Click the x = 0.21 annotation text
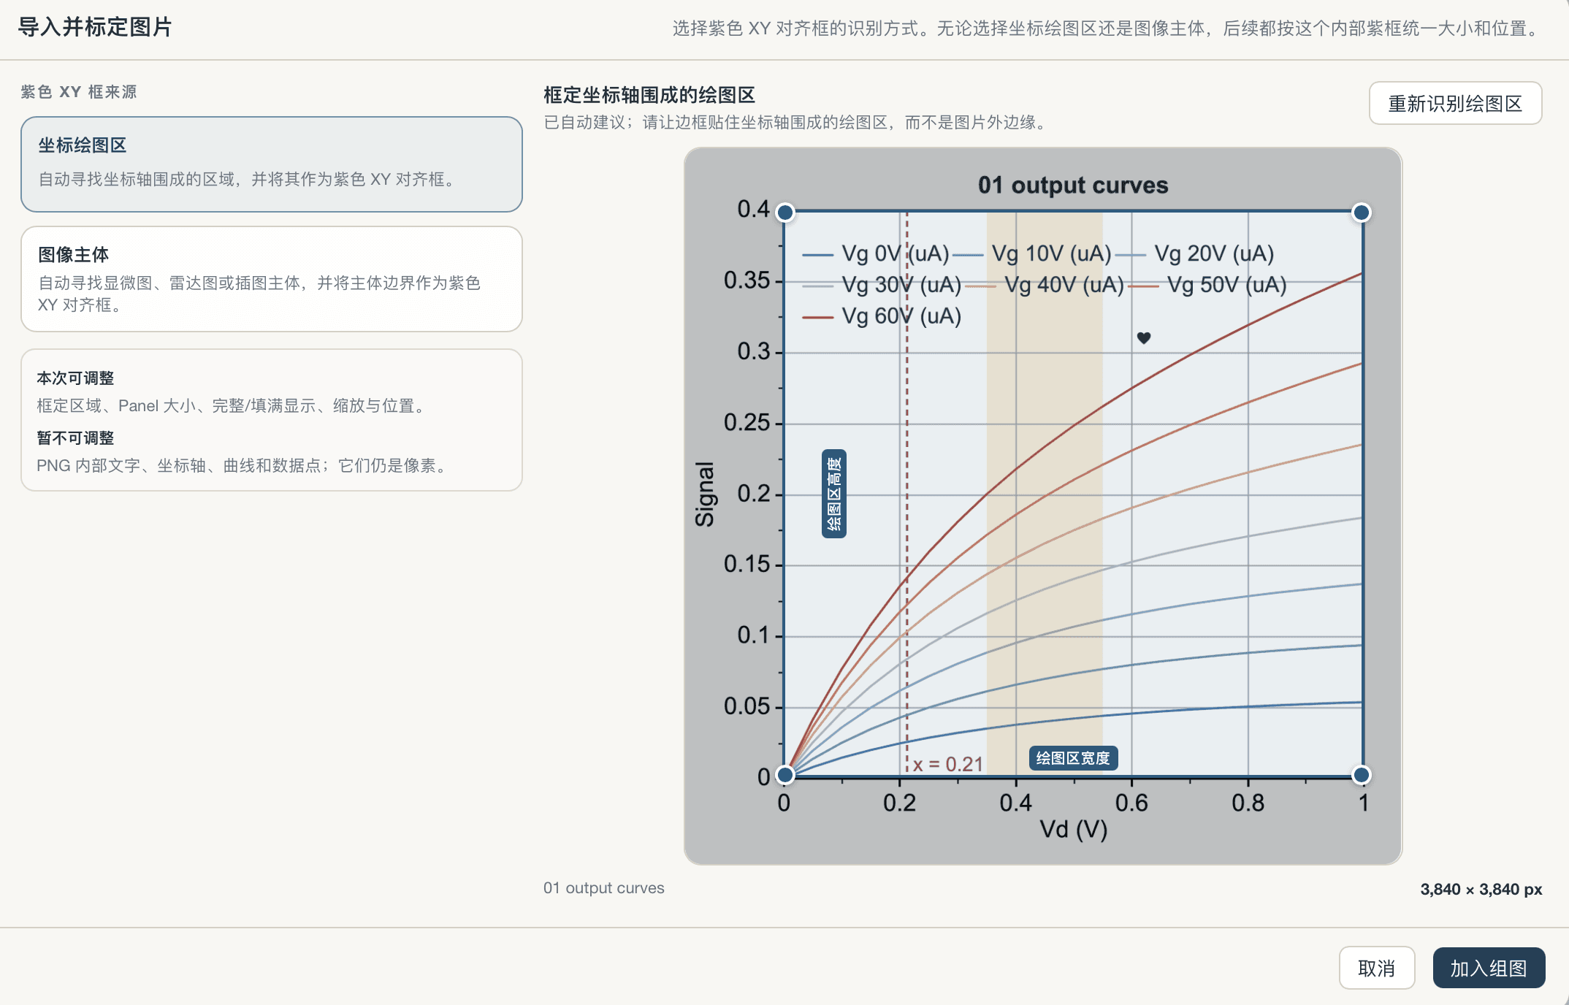 point(947,764)
